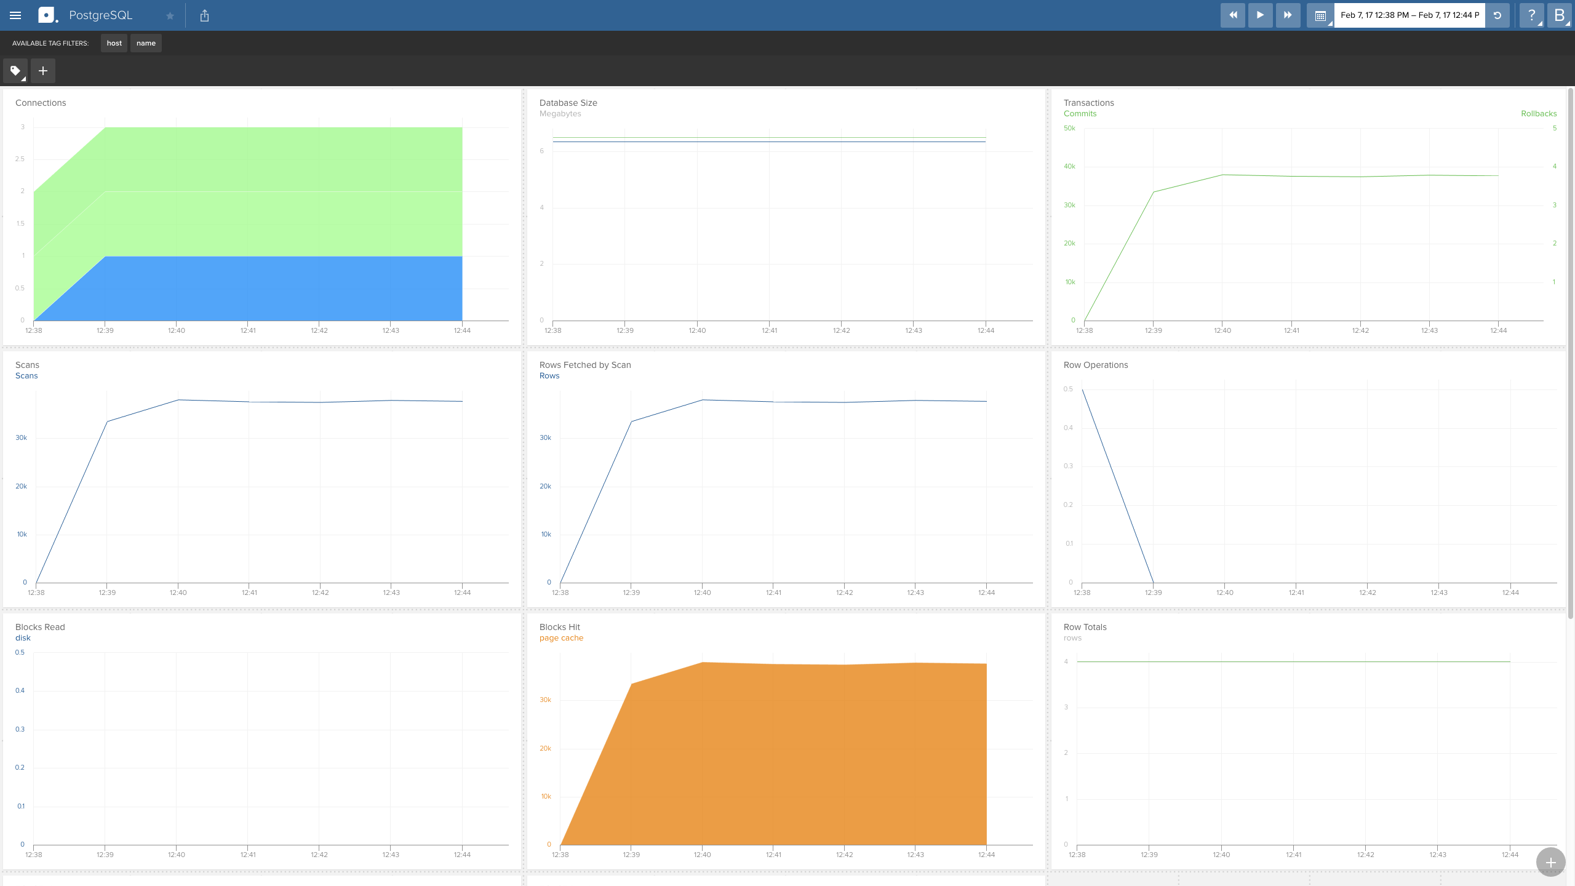The image size is (1575, 886).
Task: Open the Blocks Read chart title
Action: [40, 627]
